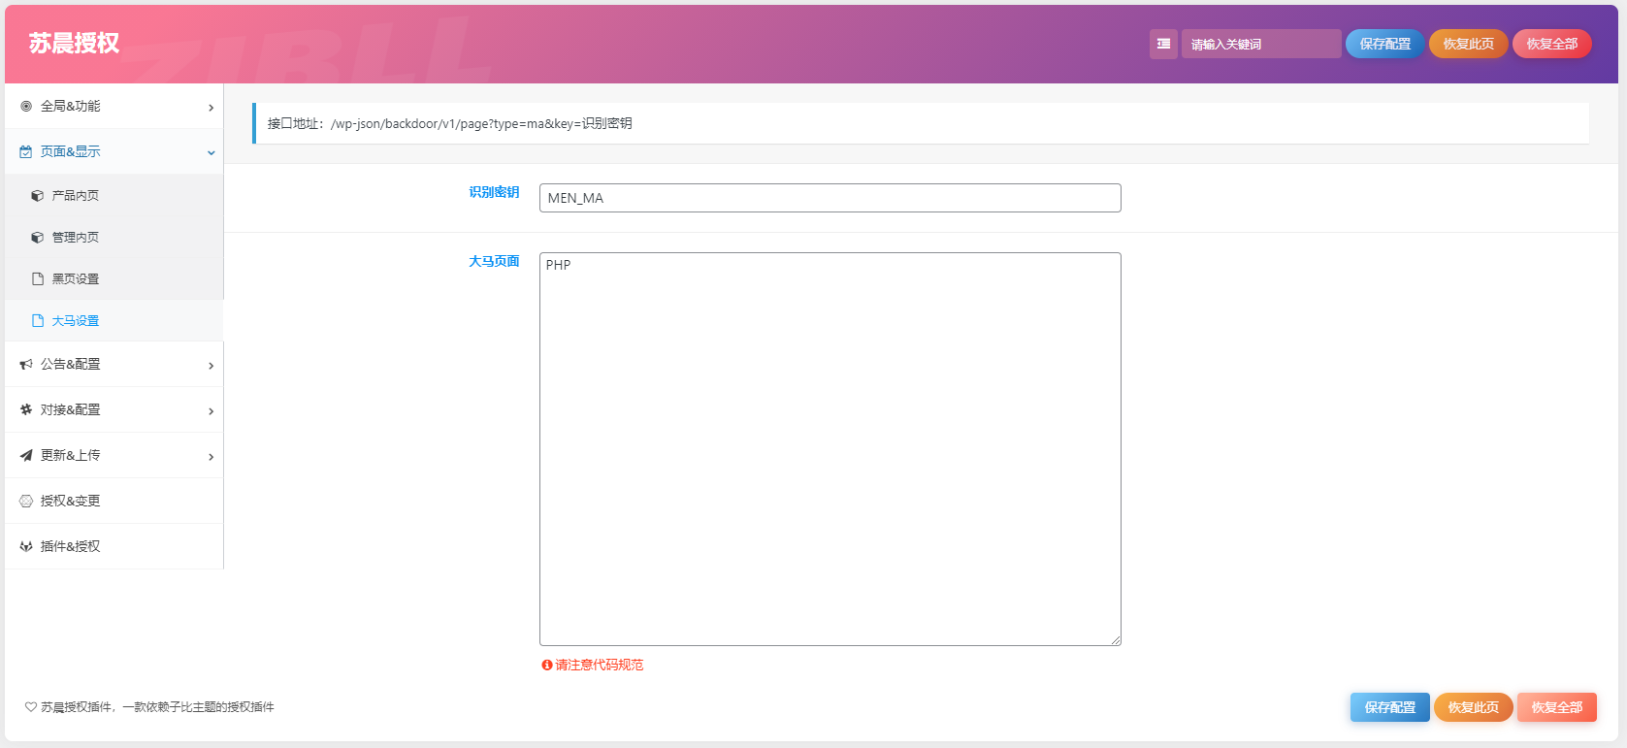
Task: Click the badge icon beside 授权&变更
Action: pos(26,502)
